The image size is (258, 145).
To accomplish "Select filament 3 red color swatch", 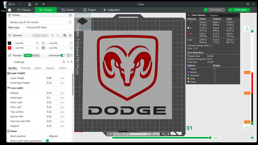I will point(9,48).
